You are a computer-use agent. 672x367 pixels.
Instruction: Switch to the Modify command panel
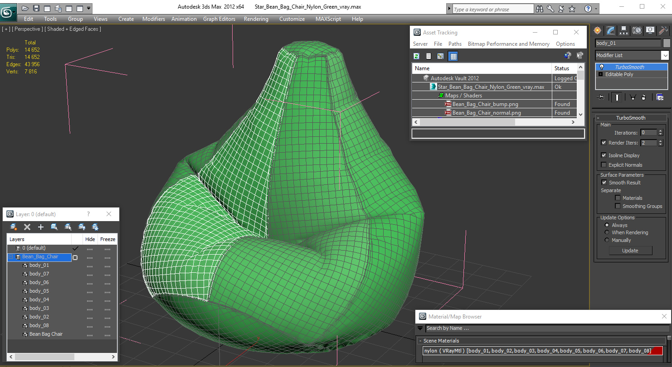pyautogui.click(x=611, y=30)
